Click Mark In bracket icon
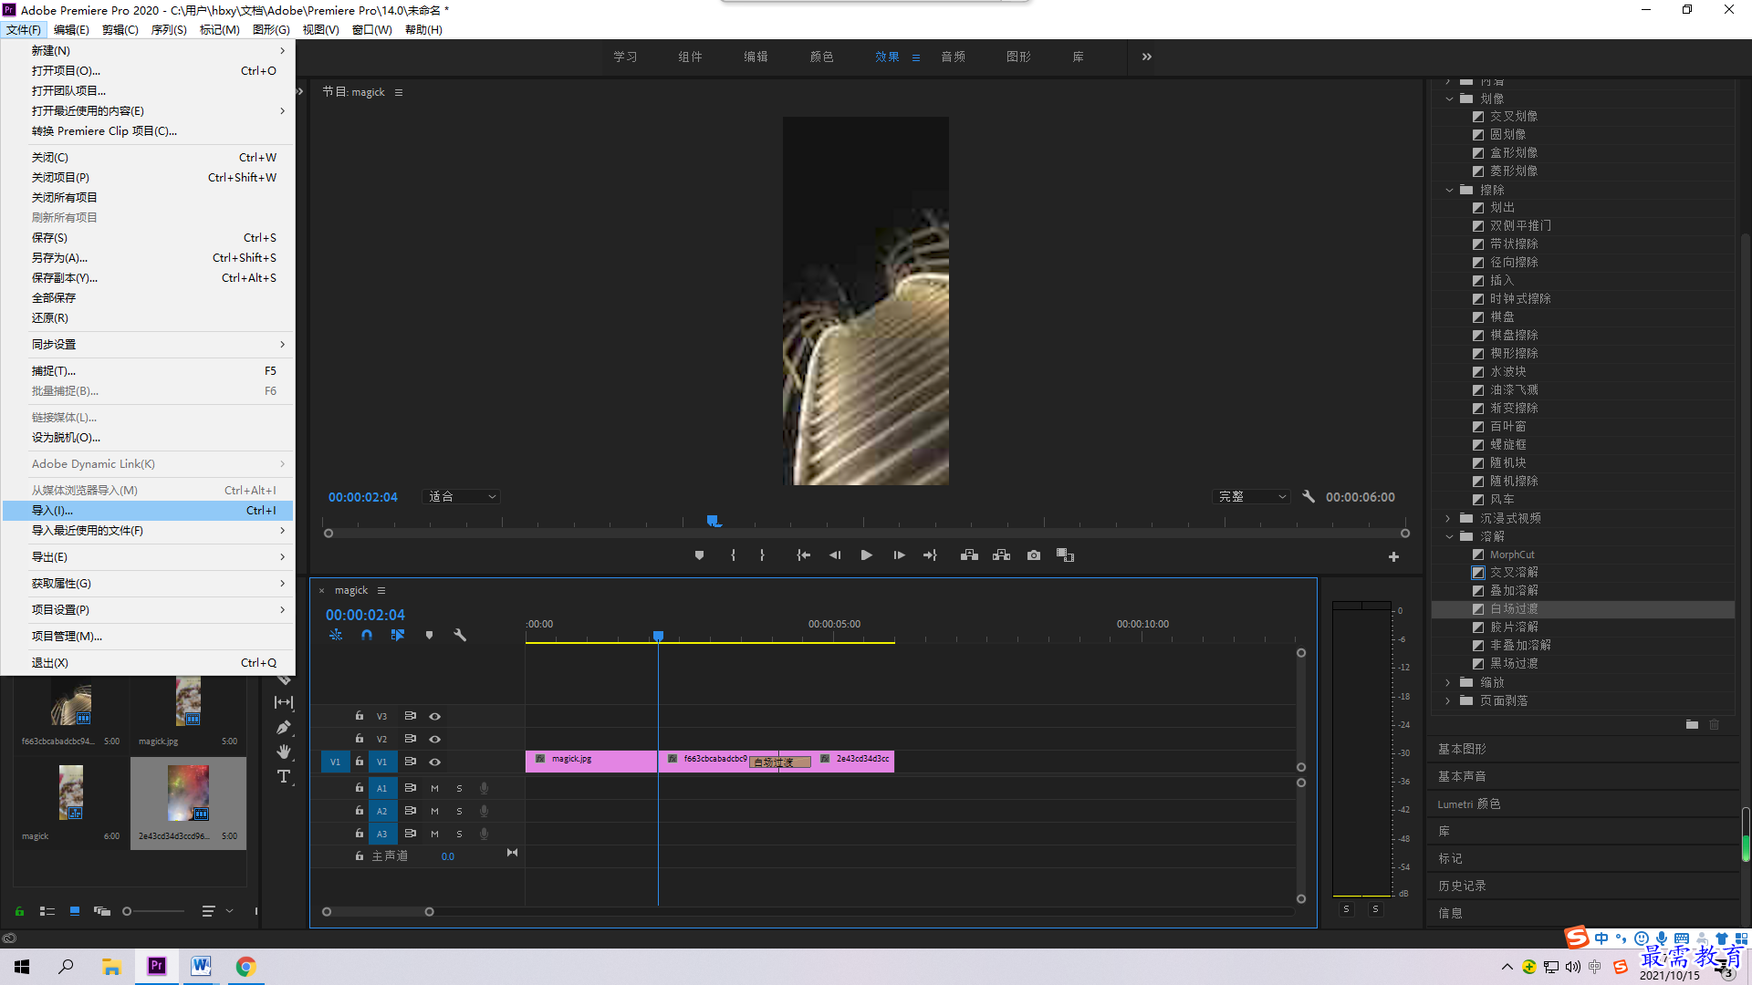Viewport: 1752px width, 985px height. 733,555
